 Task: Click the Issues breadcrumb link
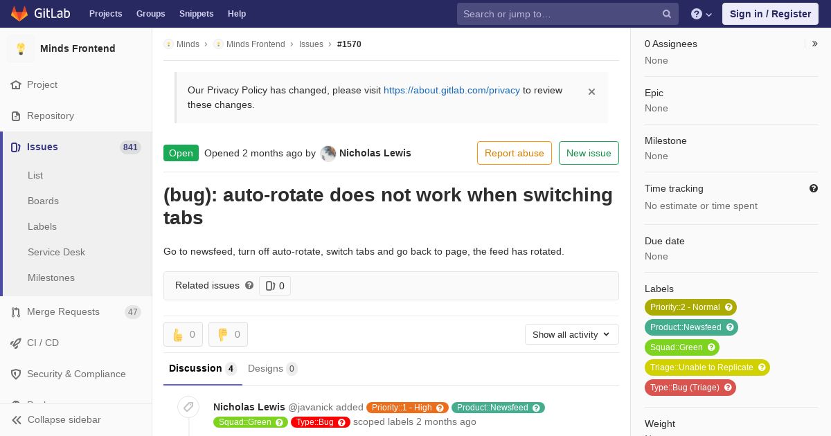point(311,44)
